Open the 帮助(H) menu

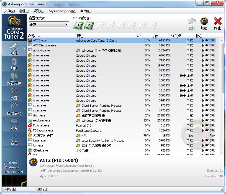point(86,11)
